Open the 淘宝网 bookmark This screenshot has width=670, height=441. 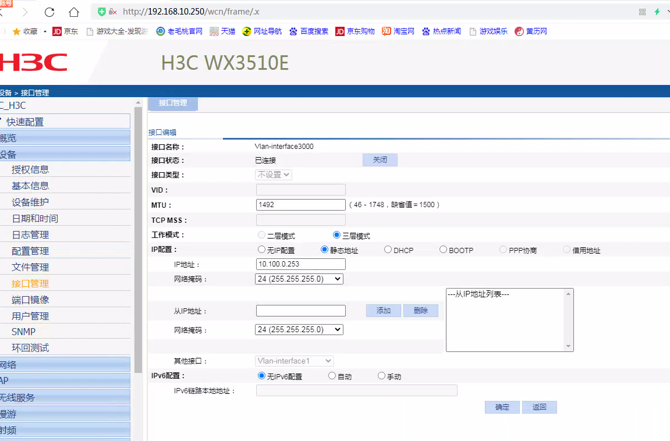[x=398, y=31]
